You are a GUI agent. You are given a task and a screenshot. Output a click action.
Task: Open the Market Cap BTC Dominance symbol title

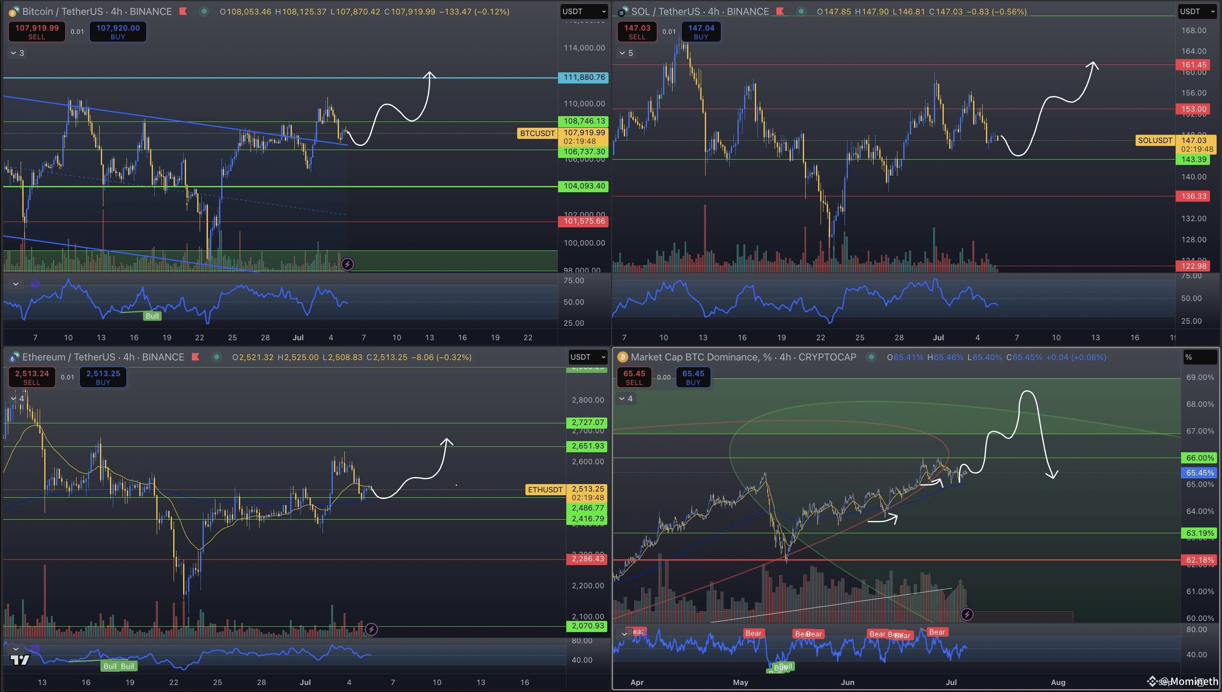743,357
